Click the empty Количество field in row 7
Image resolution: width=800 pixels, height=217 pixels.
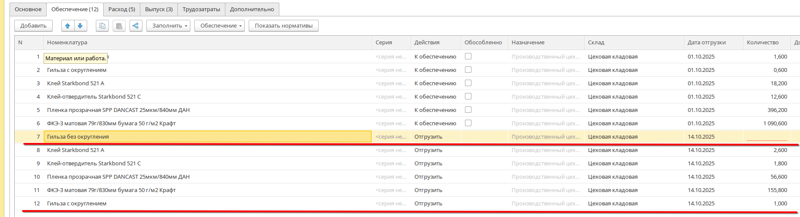click(x=766, y=136)
